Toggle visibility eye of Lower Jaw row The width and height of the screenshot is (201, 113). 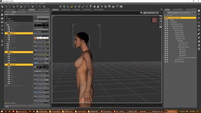point(166,45)
